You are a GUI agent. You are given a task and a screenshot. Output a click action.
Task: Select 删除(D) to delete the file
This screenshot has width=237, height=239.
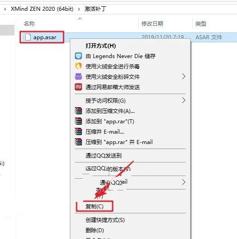tap(95, 230)
